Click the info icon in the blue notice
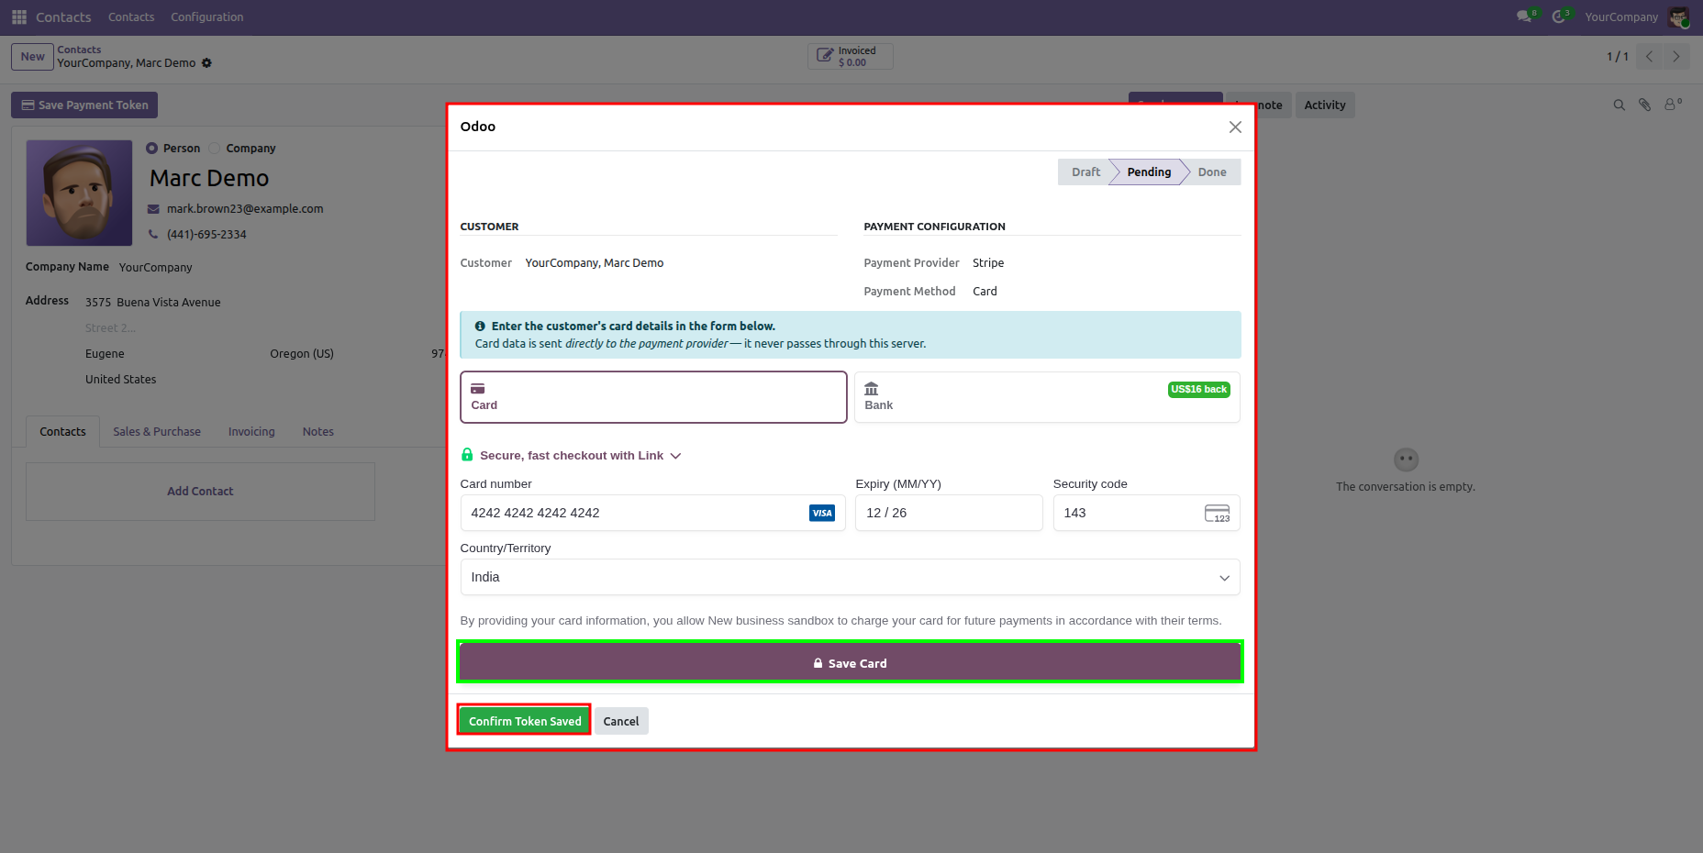Screen dimensions: 1703x853 tap(480, 327)
